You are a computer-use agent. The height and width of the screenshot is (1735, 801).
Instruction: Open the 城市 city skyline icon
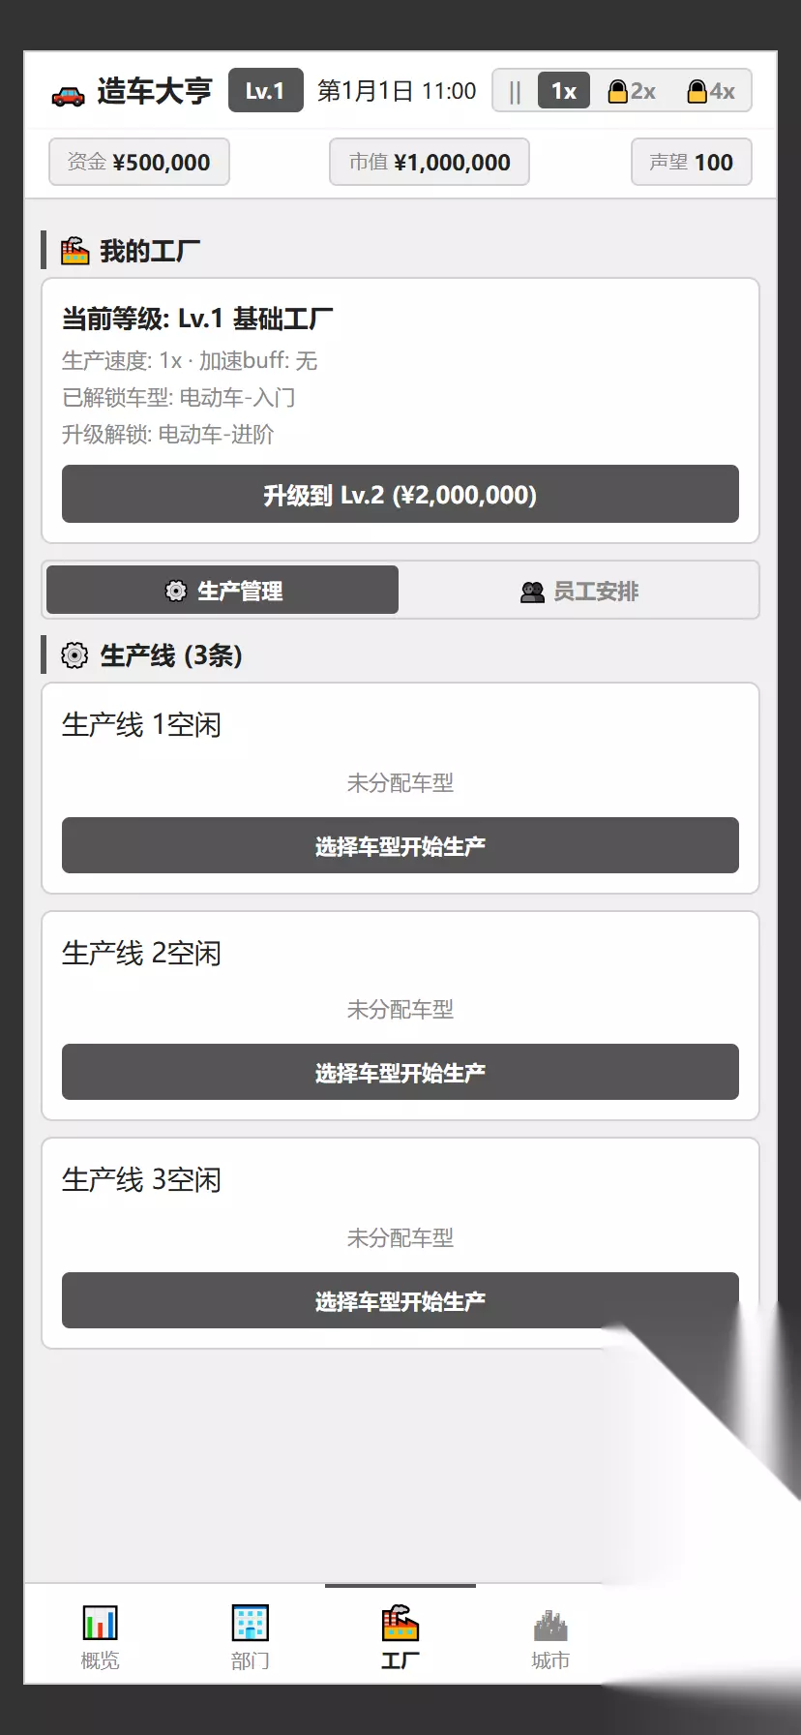point(550,1624)
